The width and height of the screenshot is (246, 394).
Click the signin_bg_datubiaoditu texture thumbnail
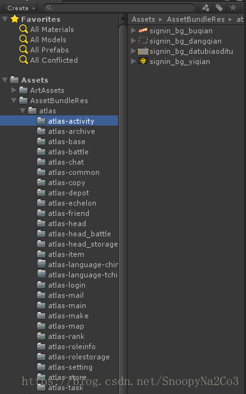coord(143,51)
